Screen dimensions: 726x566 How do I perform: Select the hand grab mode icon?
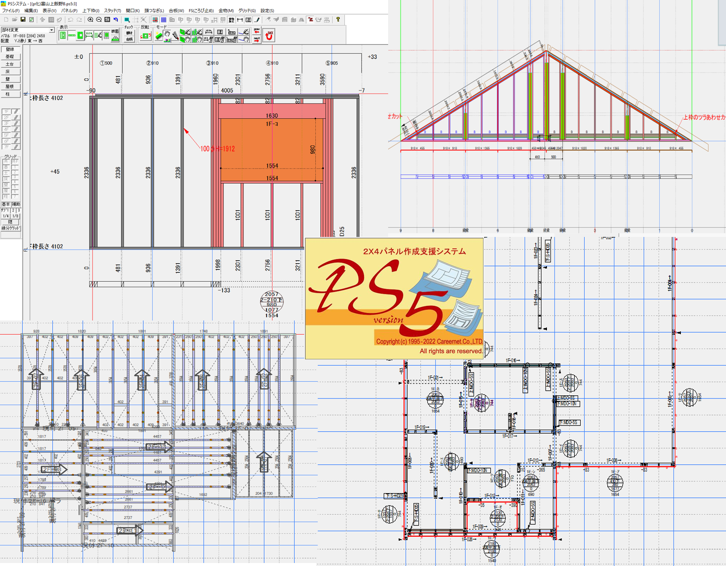[x=167, y=33]
